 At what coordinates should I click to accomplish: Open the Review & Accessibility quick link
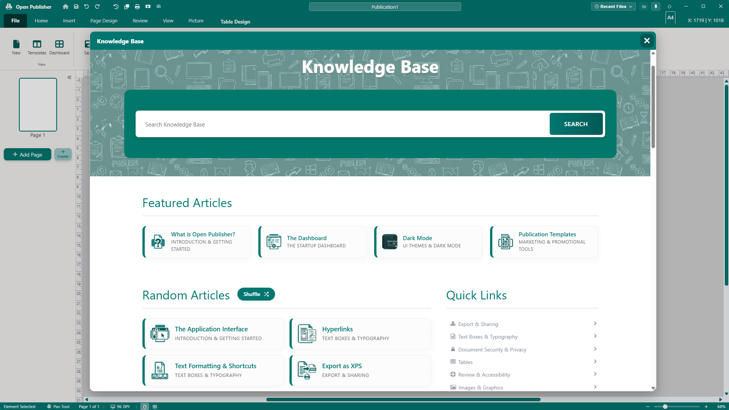point(523,374)
